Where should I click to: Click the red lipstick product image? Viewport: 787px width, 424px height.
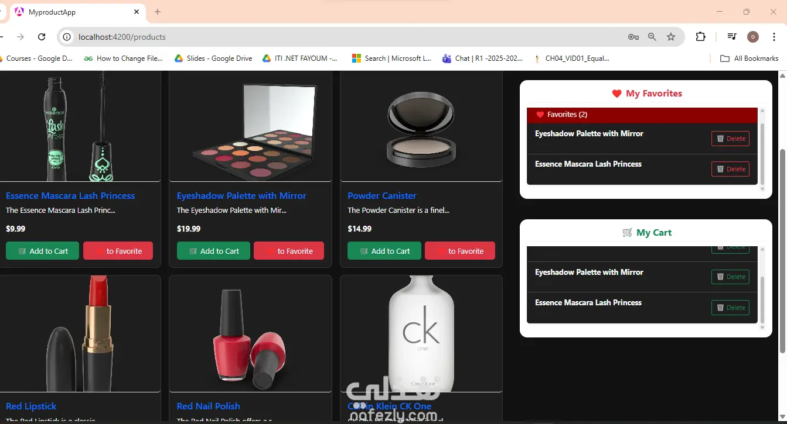coord(80,333)
